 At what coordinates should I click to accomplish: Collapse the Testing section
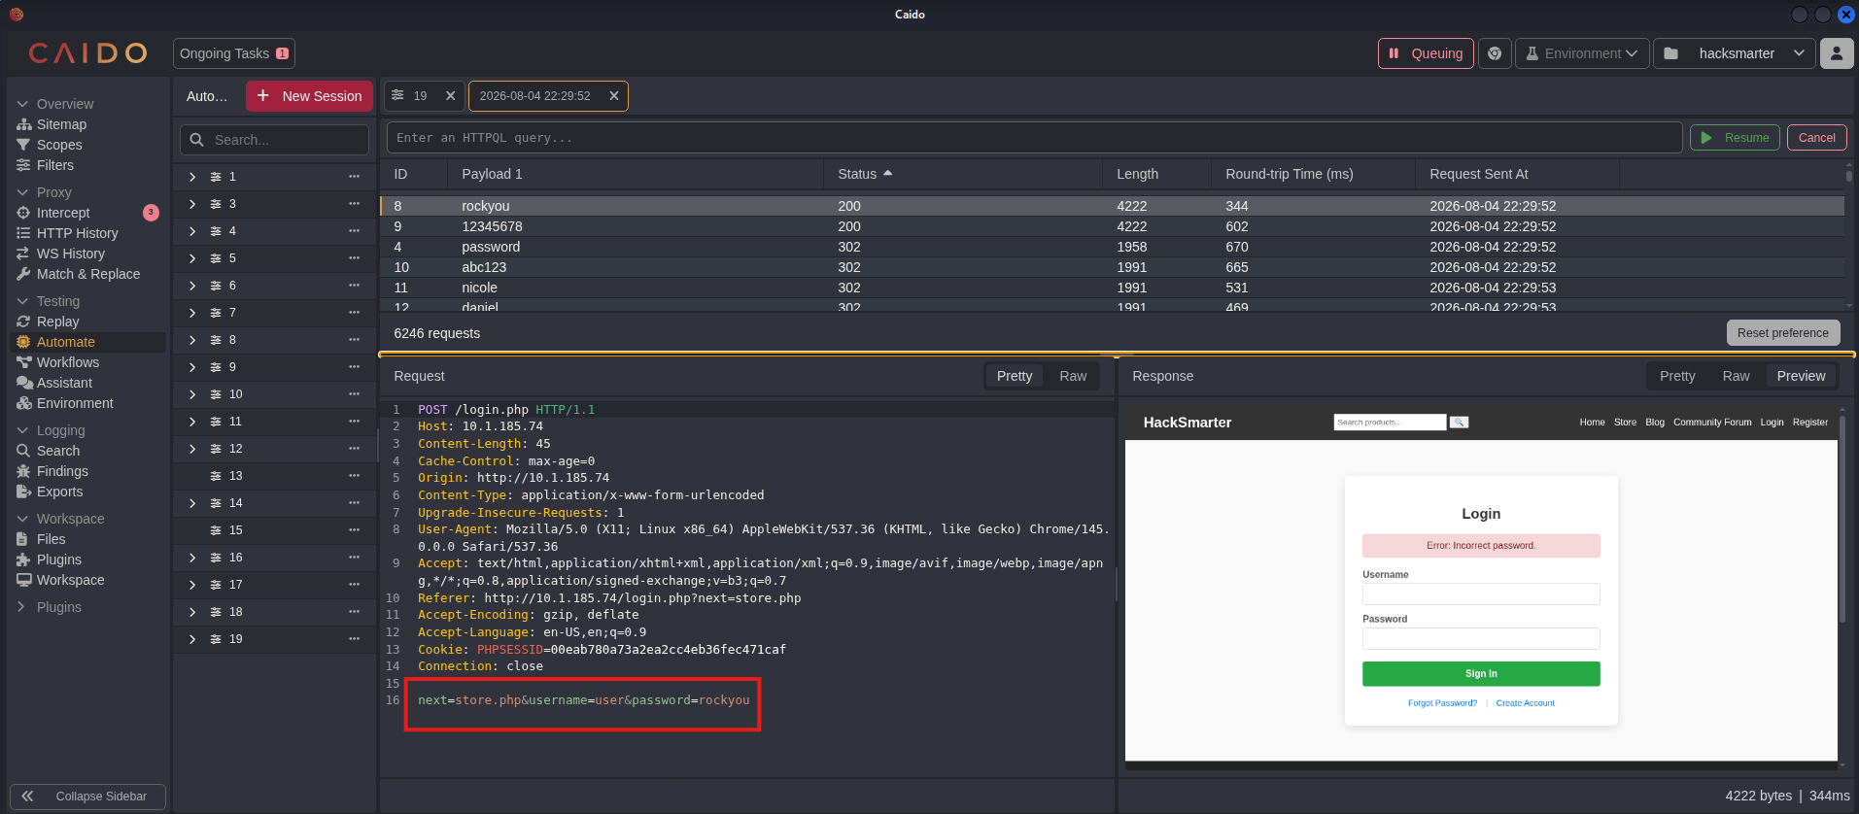[48, 301]
